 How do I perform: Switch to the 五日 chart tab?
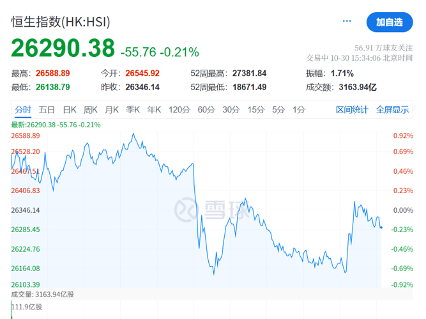tap(47, 109)
